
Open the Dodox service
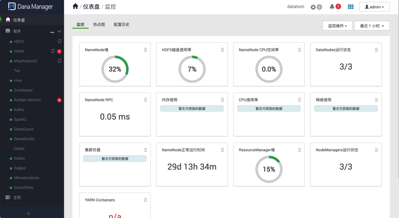pyautogui.click(x=19, y=158)
